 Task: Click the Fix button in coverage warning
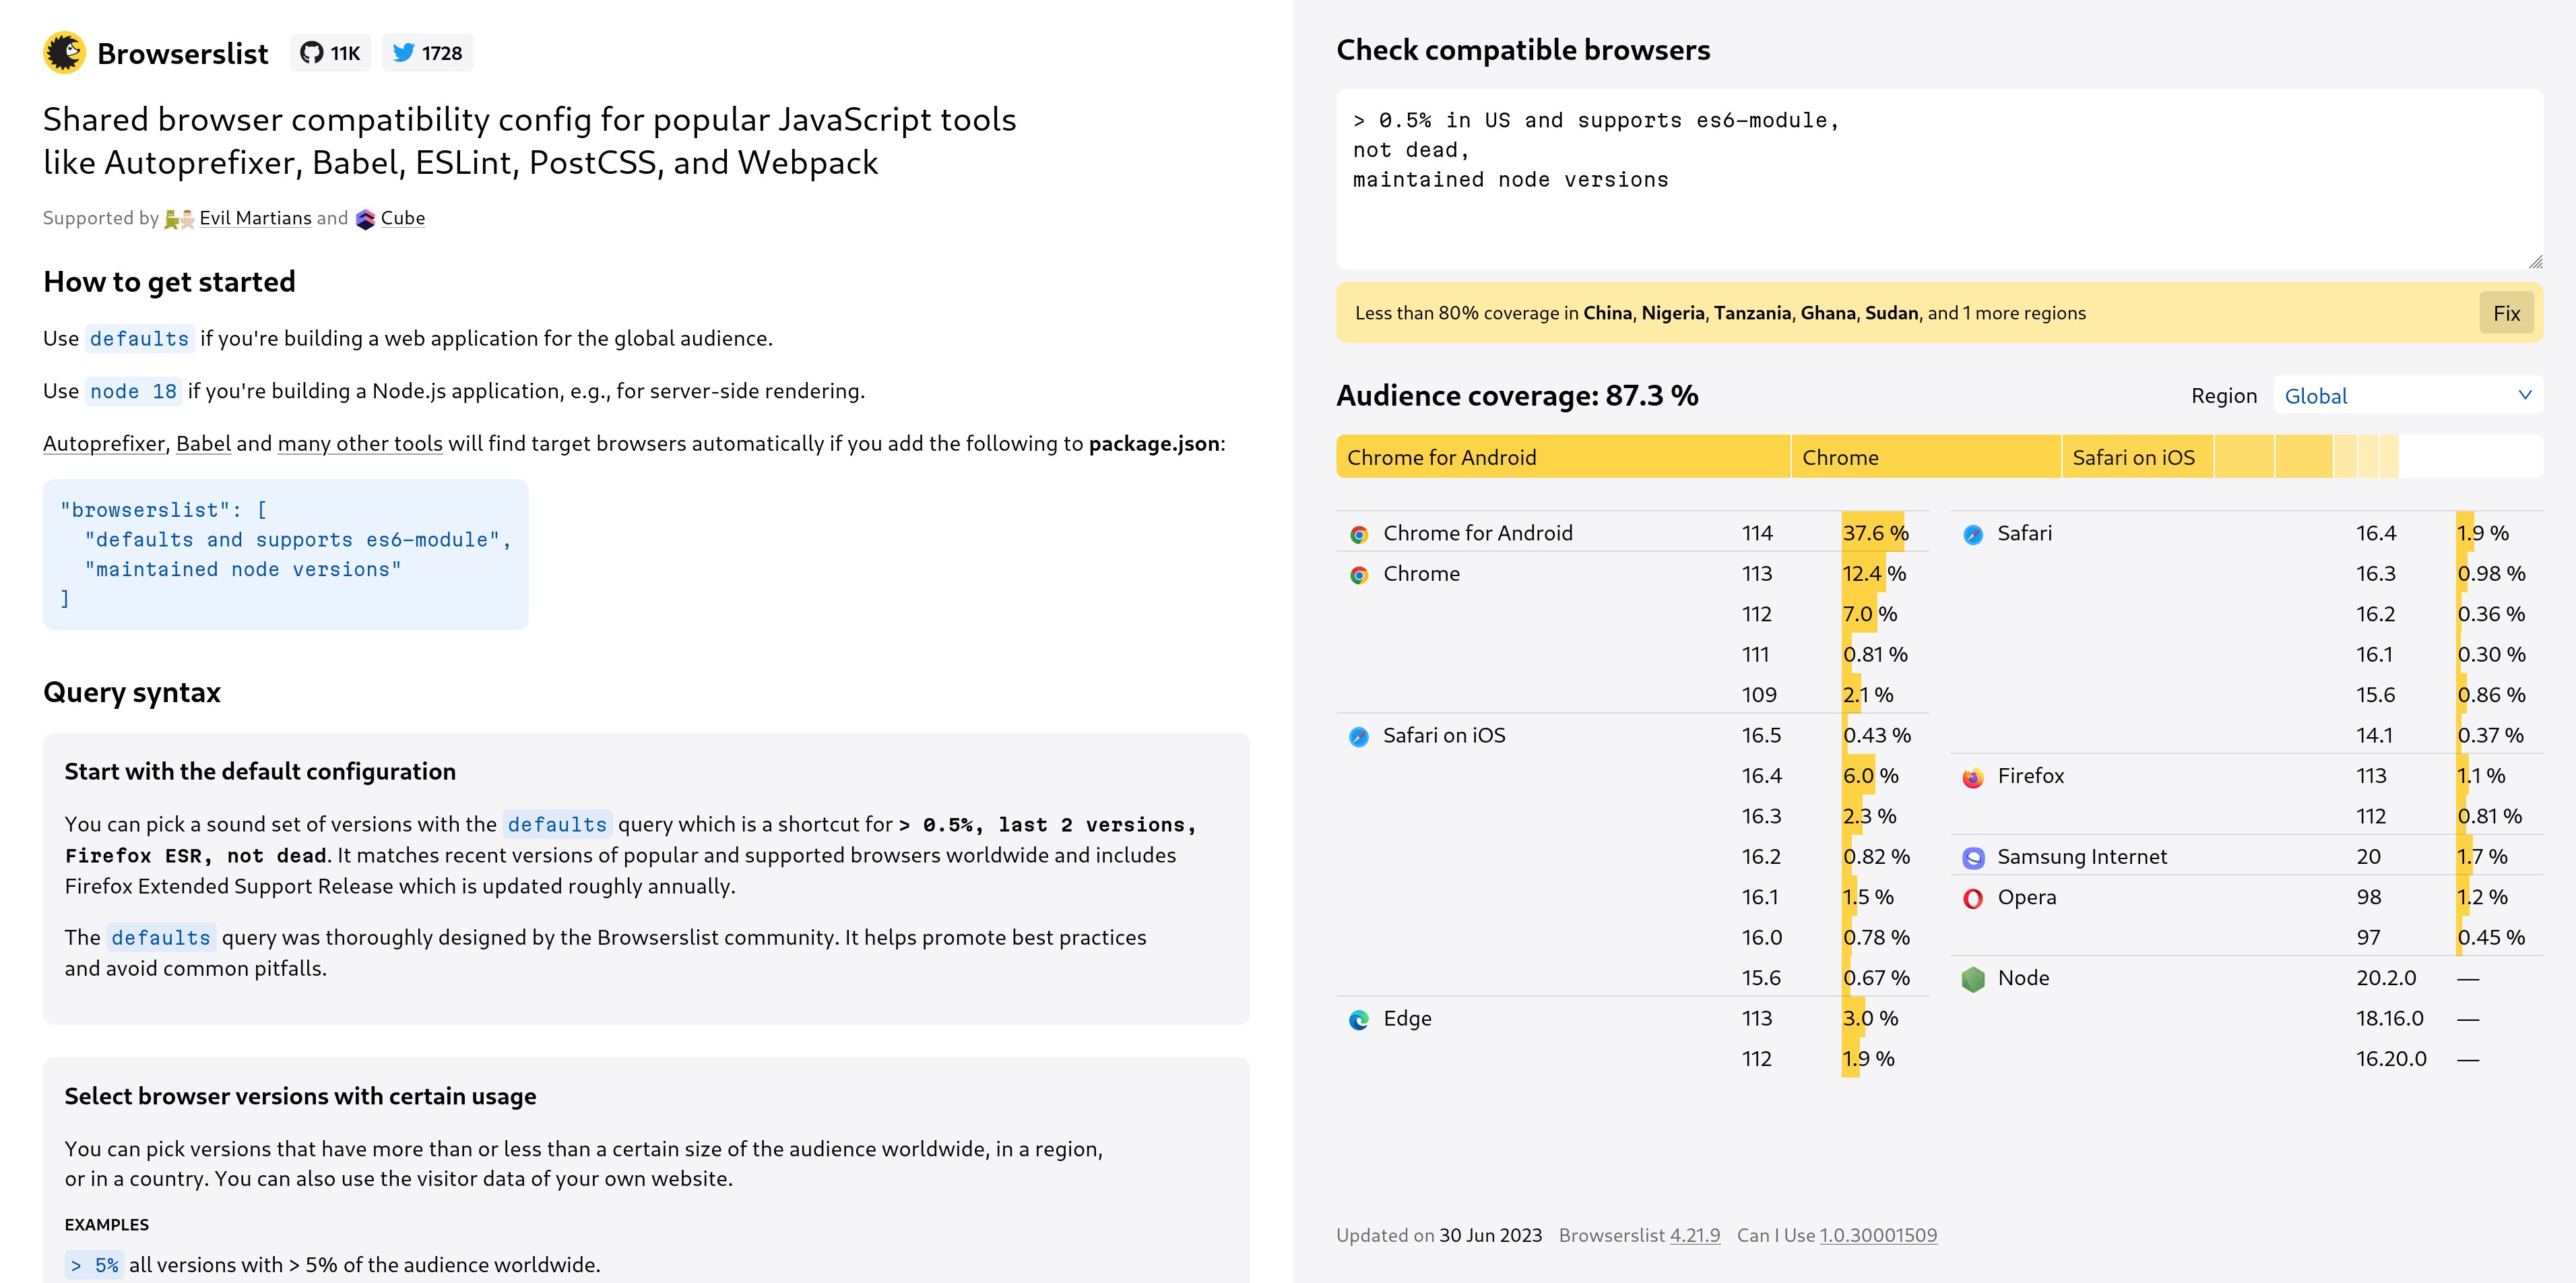tap(2506, 313)
